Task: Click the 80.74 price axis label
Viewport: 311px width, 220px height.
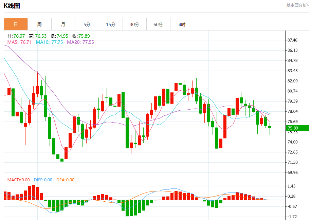Action: pos(293,91)
